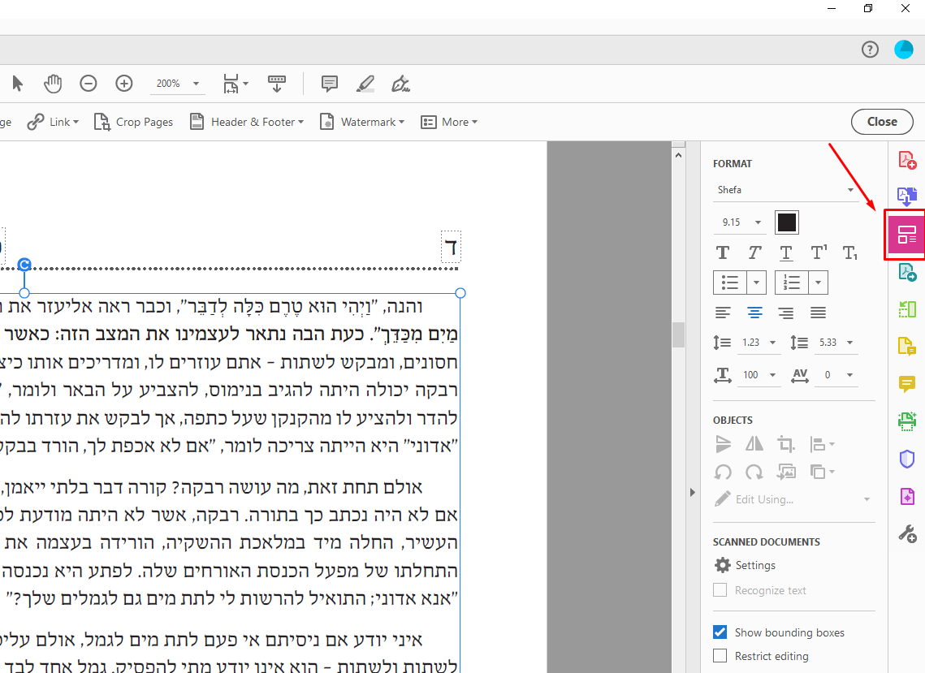The image size is (925, 673).
Task: Apply subscript text formatting
Action: pos(850,253)
